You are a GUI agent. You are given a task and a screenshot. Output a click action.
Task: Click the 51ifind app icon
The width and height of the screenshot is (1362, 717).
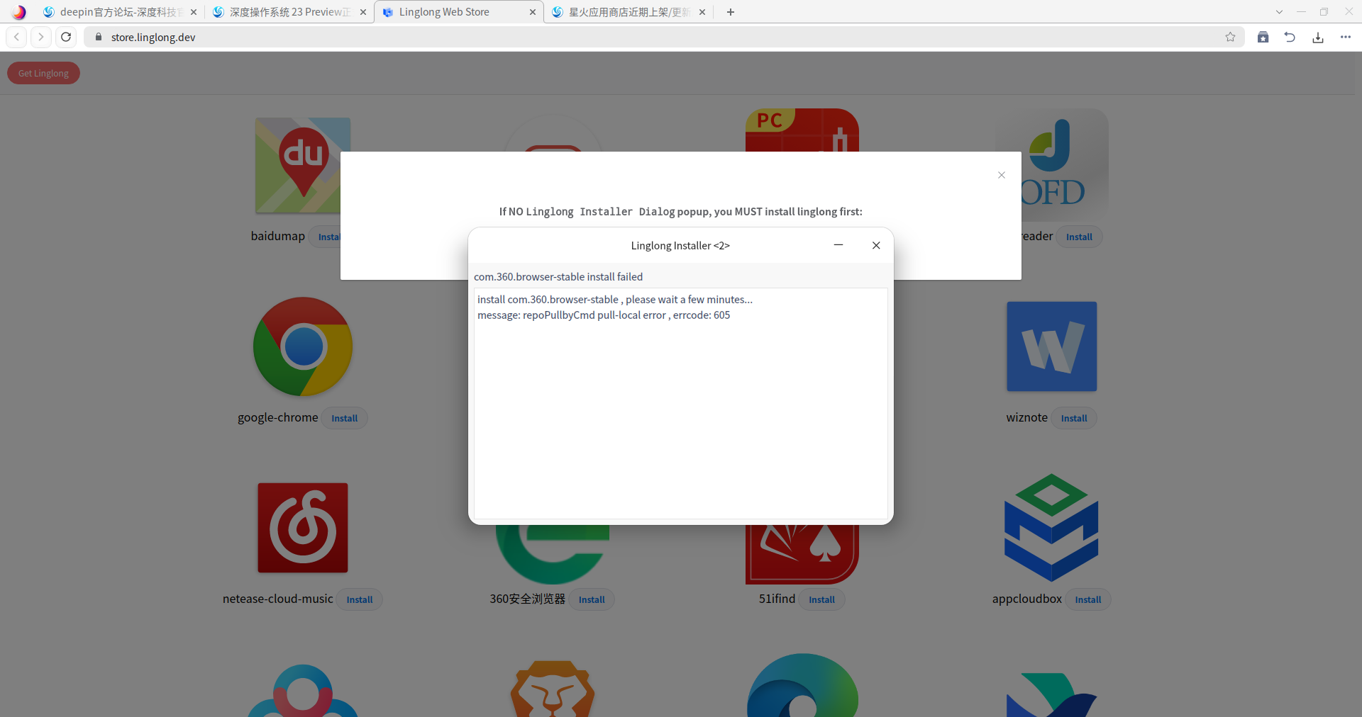[802, 553]
